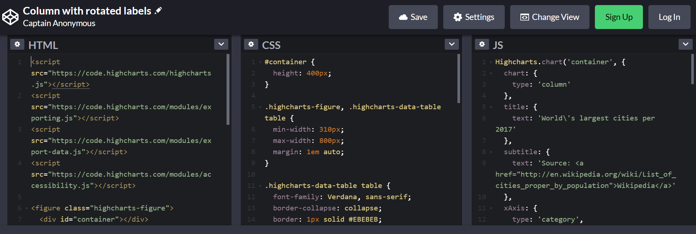The height and width of the screenshot is (234, 696).
Task: Click the HTML editor vertical scrollbar
Action: click(x=228, y=89)
